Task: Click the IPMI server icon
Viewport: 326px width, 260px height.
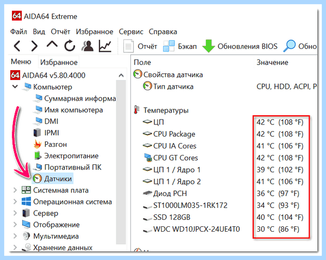Action: pyautogui.click(x=37, y=133)
